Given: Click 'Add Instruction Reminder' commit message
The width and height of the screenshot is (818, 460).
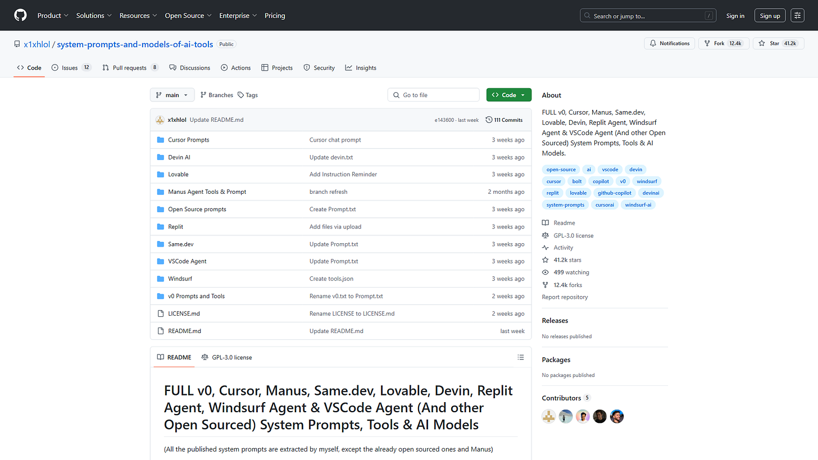Looking at the screenshot, I should (343, 175).
